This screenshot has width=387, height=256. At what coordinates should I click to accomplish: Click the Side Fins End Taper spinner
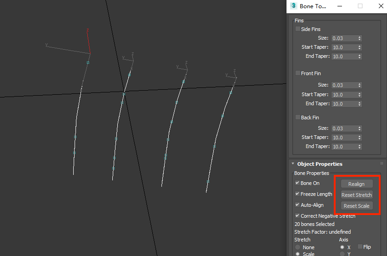click(360, 56)
